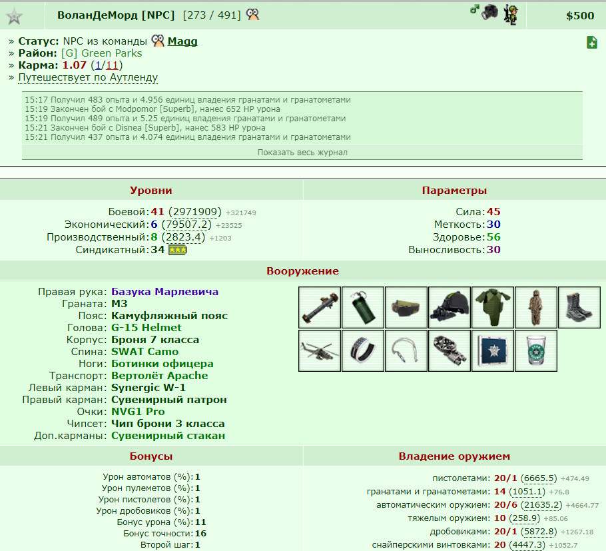The height and width of the screenshot is (551, 606).
Task: Open the G-15 Helmet item link
Action: coord(147,328)
